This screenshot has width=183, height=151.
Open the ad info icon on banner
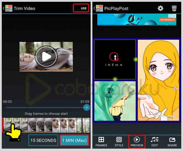click(170, 16)
